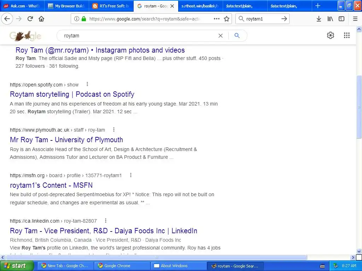Screen dimensions: 362x271
Task: Switch to My Browser Builds tab
Action: tap(67, 6)
